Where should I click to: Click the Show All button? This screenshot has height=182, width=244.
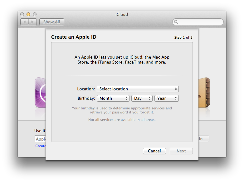[x=52, y=22]
